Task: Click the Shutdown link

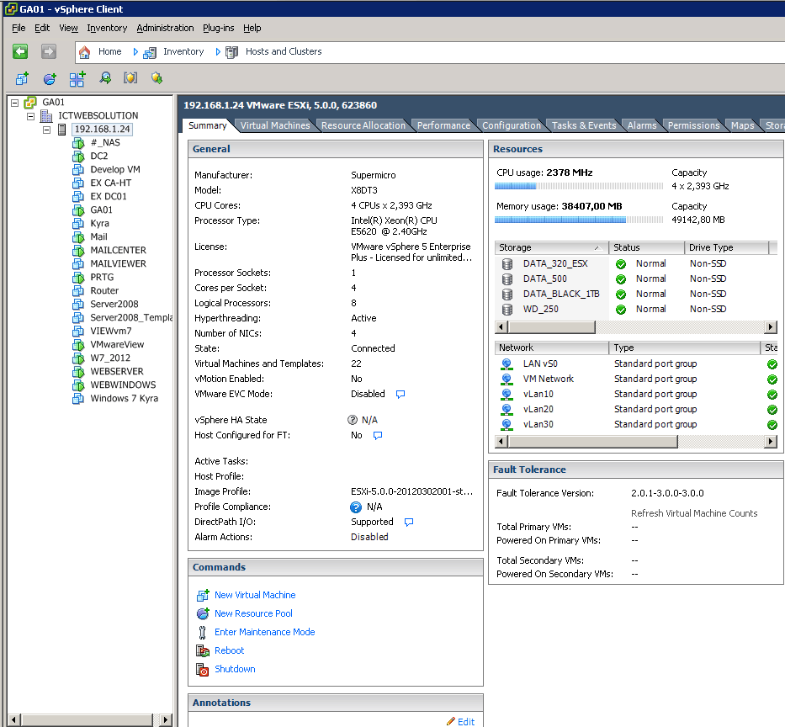Action: [235, 669]
